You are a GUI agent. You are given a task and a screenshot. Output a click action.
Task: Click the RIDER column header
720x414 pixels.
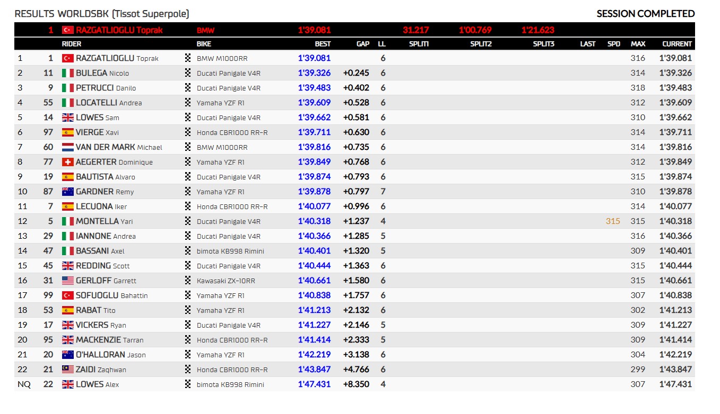click(x=72, y=44)
